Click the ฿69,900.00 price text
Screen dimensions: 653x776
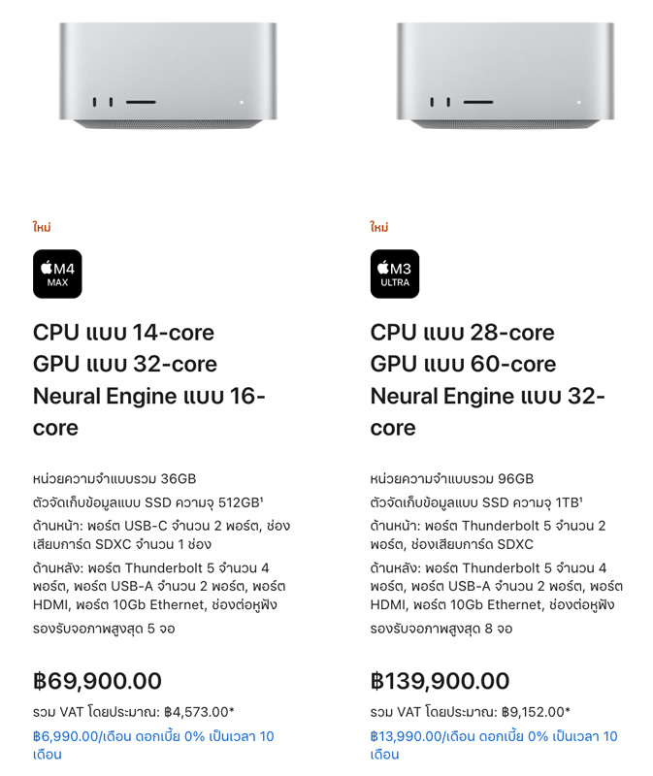pos(98,681)
